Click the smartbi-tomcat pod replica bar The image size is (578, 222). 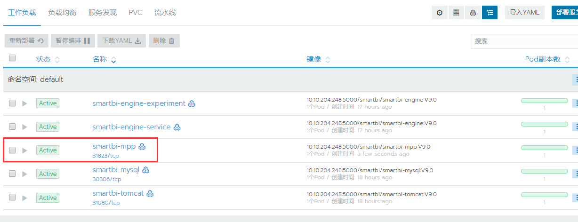(x=545, y=195)
